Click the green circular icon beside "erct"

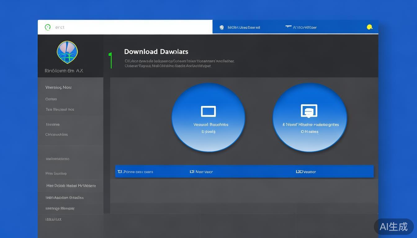47,27
